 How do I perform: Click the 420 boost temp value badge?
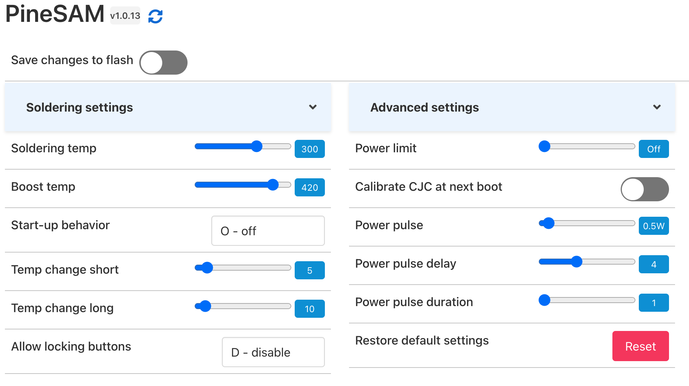[x=309, y=187]
